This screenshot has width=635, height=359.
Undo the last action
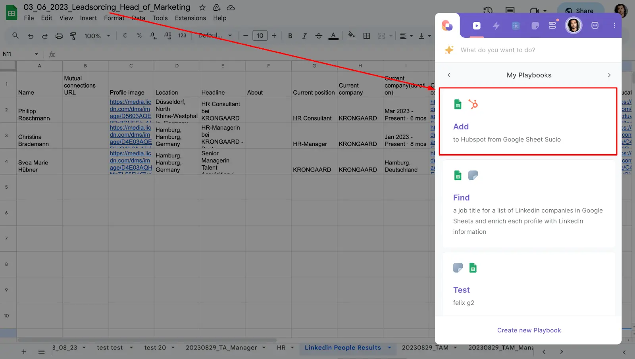(31, 36)
